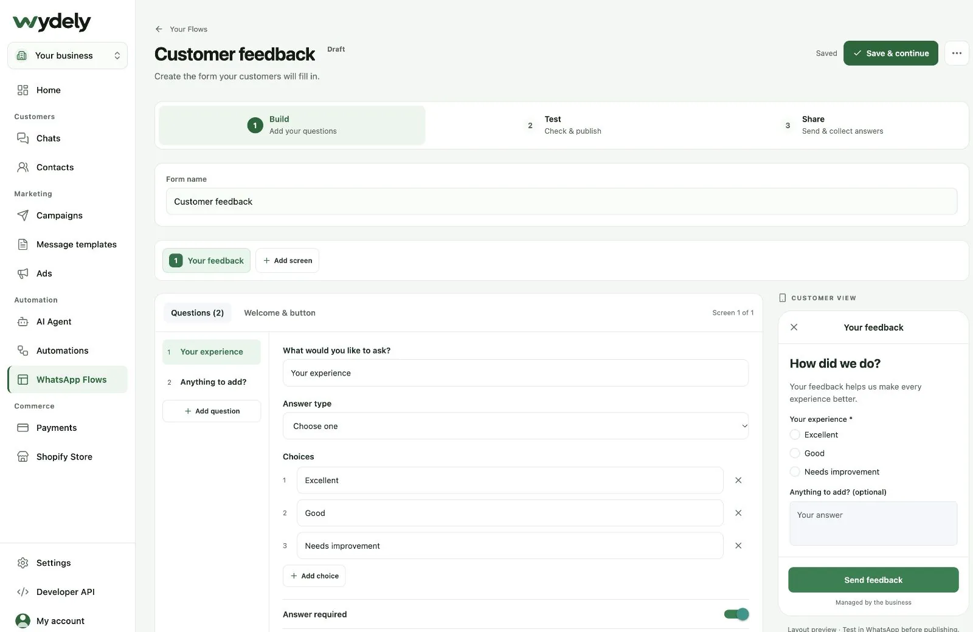
Task: Click Save & continue
Action: pos(891,53)
